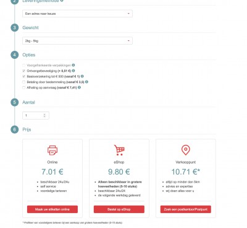Click the red printer icon above Online
Screen dimensions: 247x228
coord(52,150)
